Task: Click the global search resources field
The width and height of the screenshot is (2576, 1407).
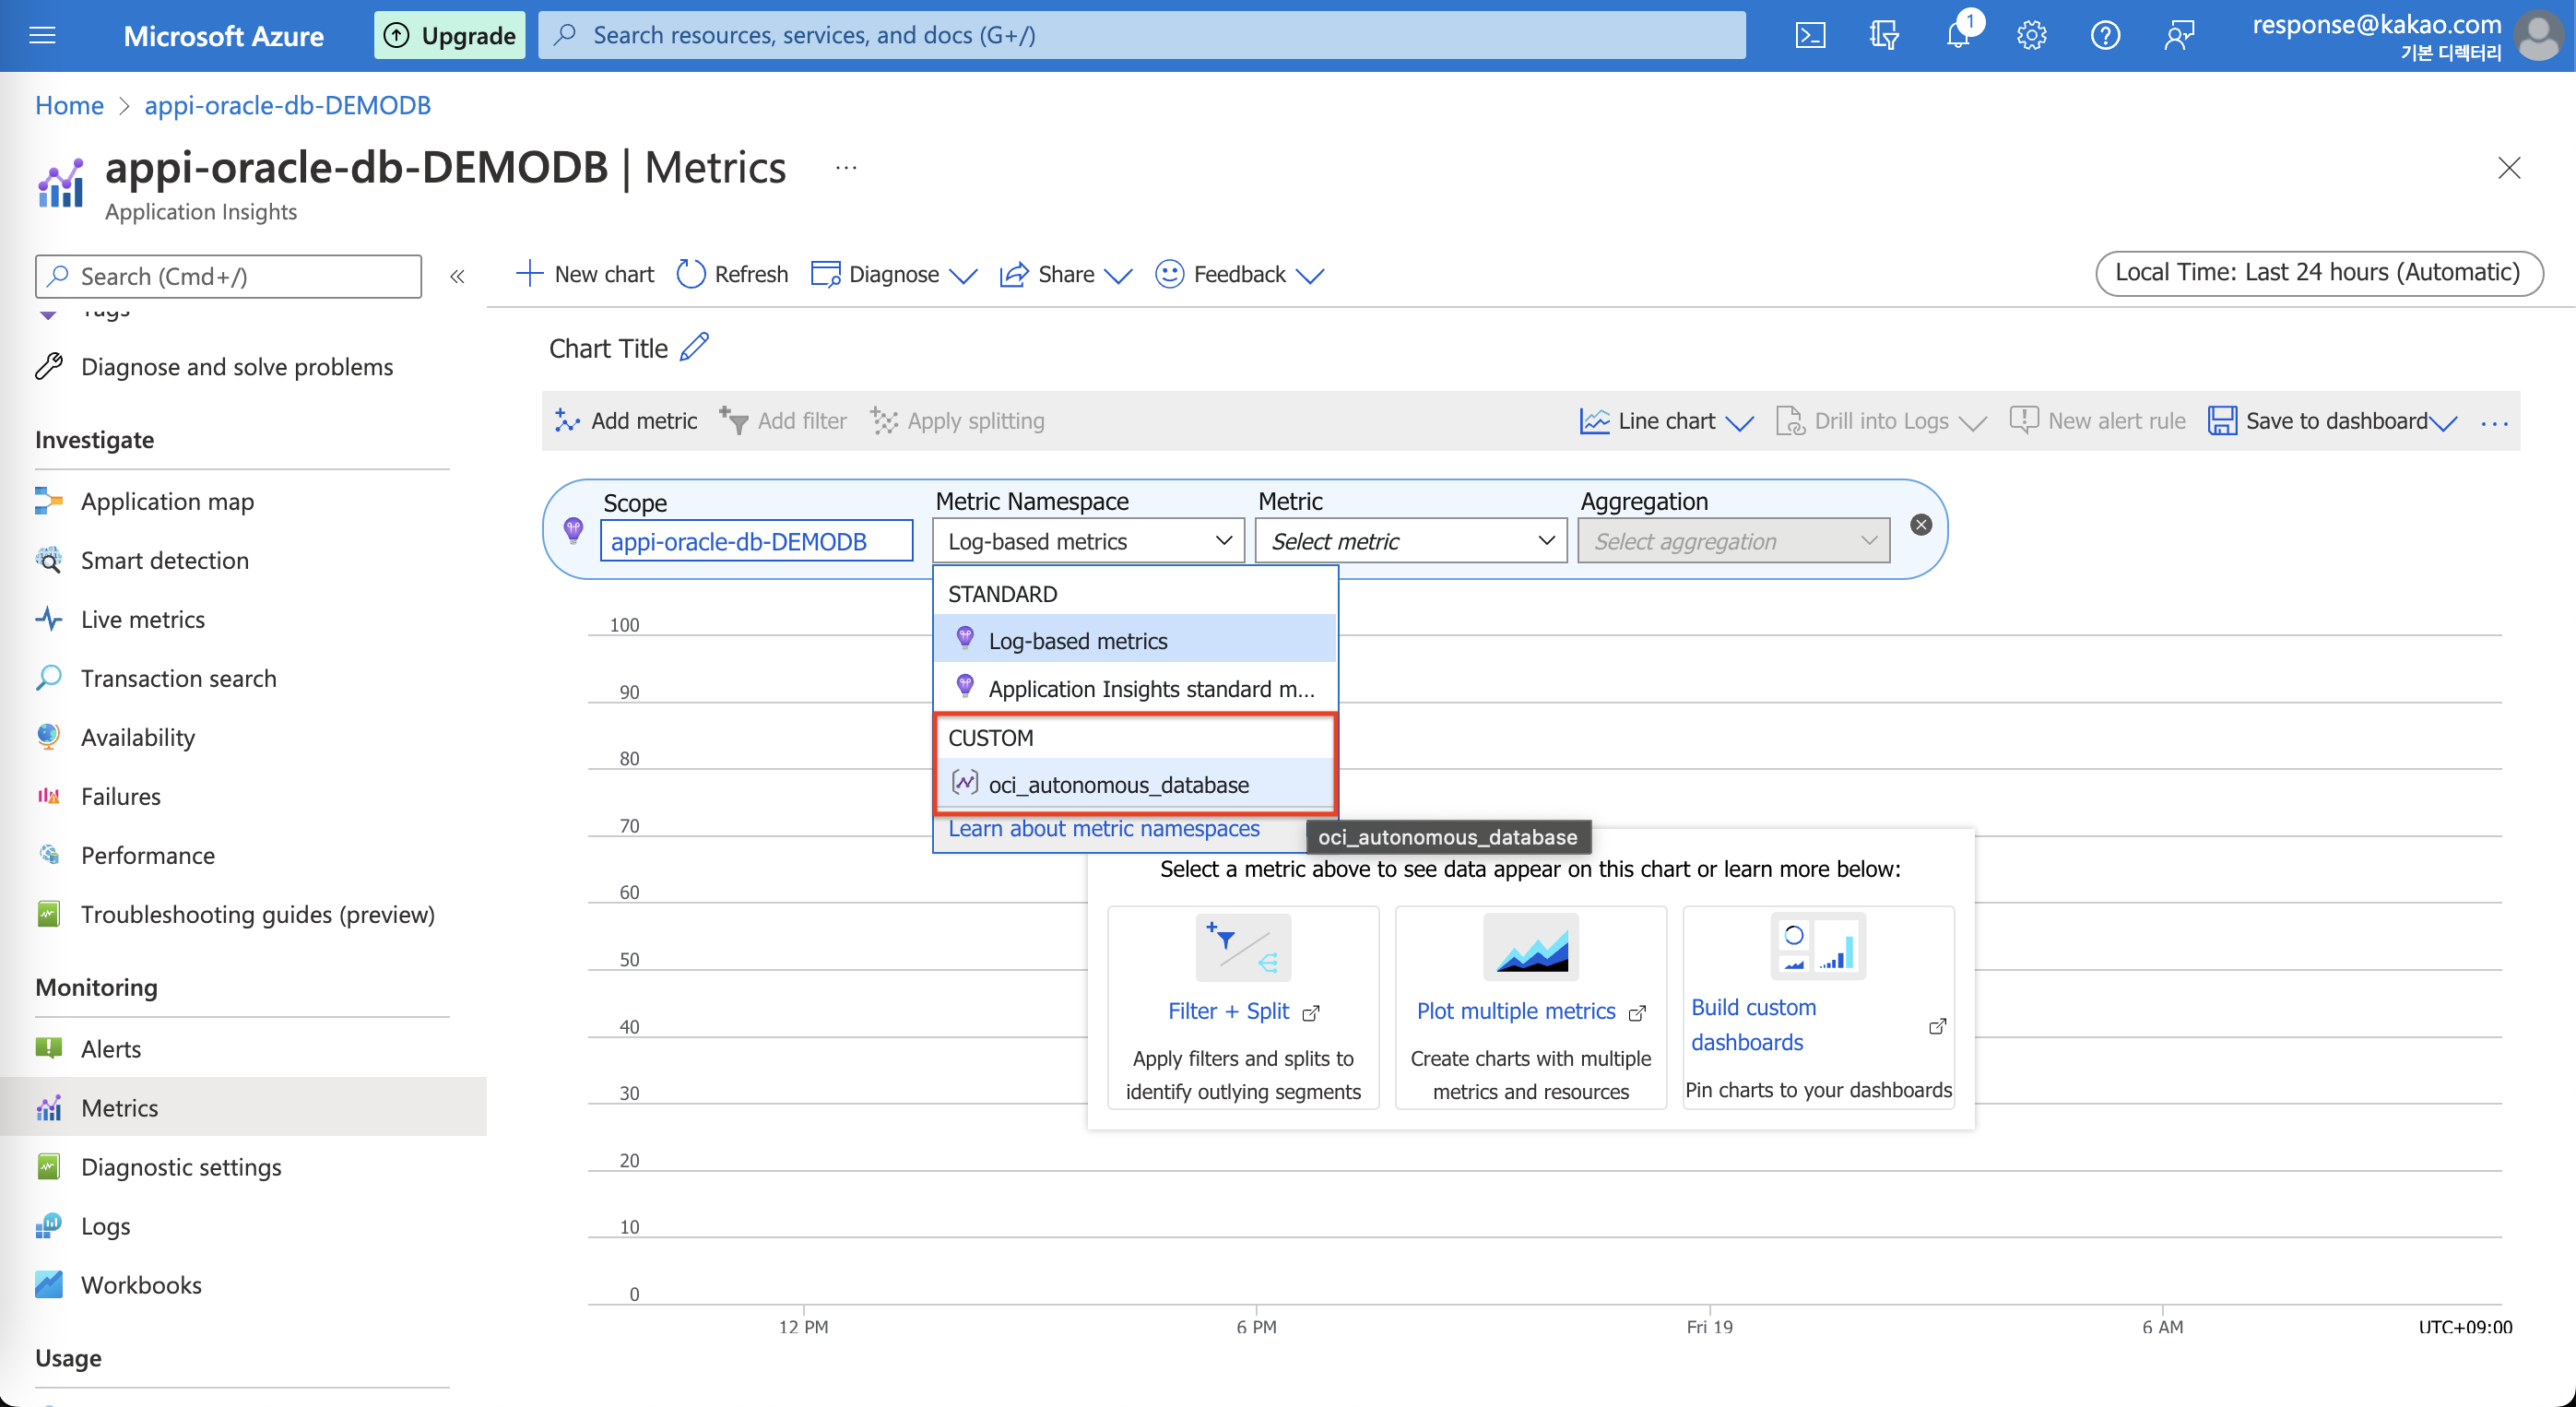Action: click(1141, 35)
